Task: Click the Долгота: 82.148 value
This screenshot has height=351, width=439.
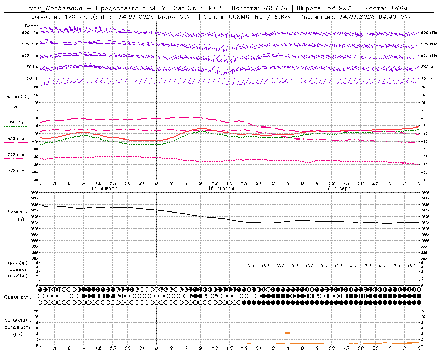Action: (x=259, y=8)
